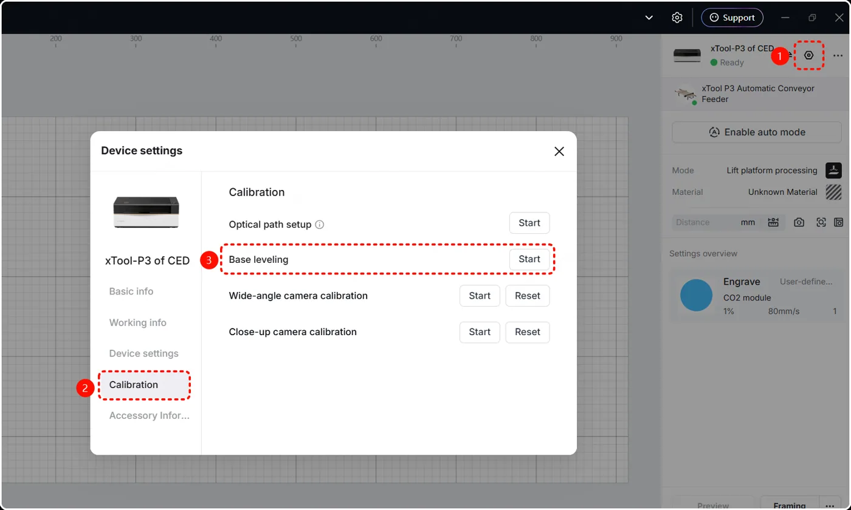
Task: Open more options beside xTool-P3 device
Action: [838, 55]
